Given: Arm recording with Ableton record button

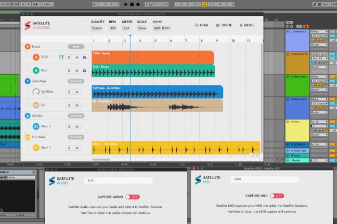Looking at the screenshot, I should click(x=138, y=4).
